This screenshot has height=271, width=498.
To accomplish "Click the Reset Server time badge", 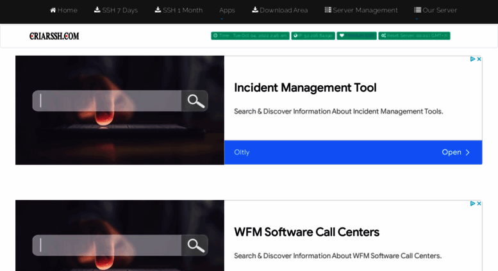I will 414,35.
